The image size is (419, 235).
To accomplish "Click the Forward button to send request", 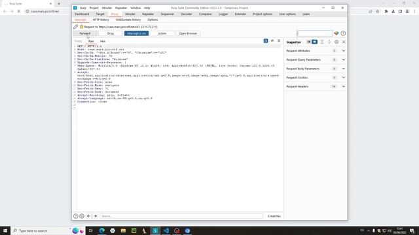I will tap(85, 33).
